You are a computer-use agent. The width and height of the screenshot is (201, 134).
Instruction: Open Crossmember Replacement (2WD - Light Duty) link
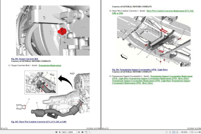coord(152,77)
